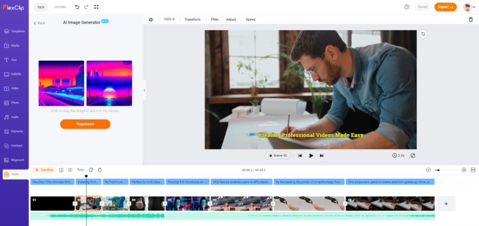This screenshot has height=226, width=479.
Task: Open the fullscreen grid icon in top bar
Action: coord(96,7)
